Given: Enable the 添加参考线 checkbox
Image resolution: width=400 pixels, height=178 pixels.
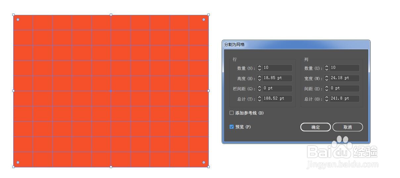Looking at the screenshot, I should tap(232, 113).
